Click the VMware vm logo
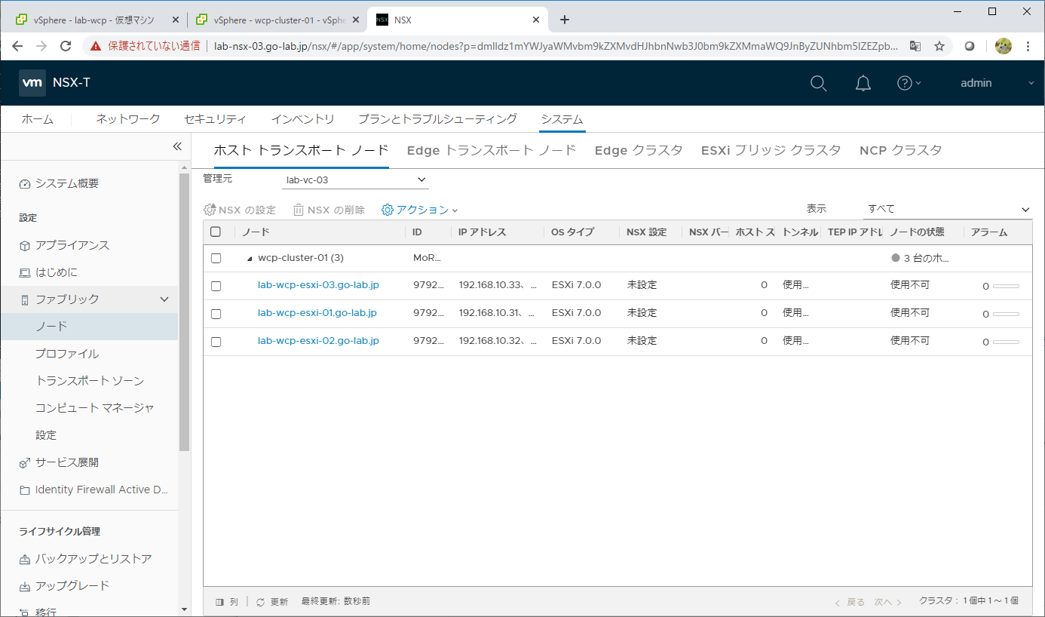Screen dimensions: 1045x617 pos(32,83)
